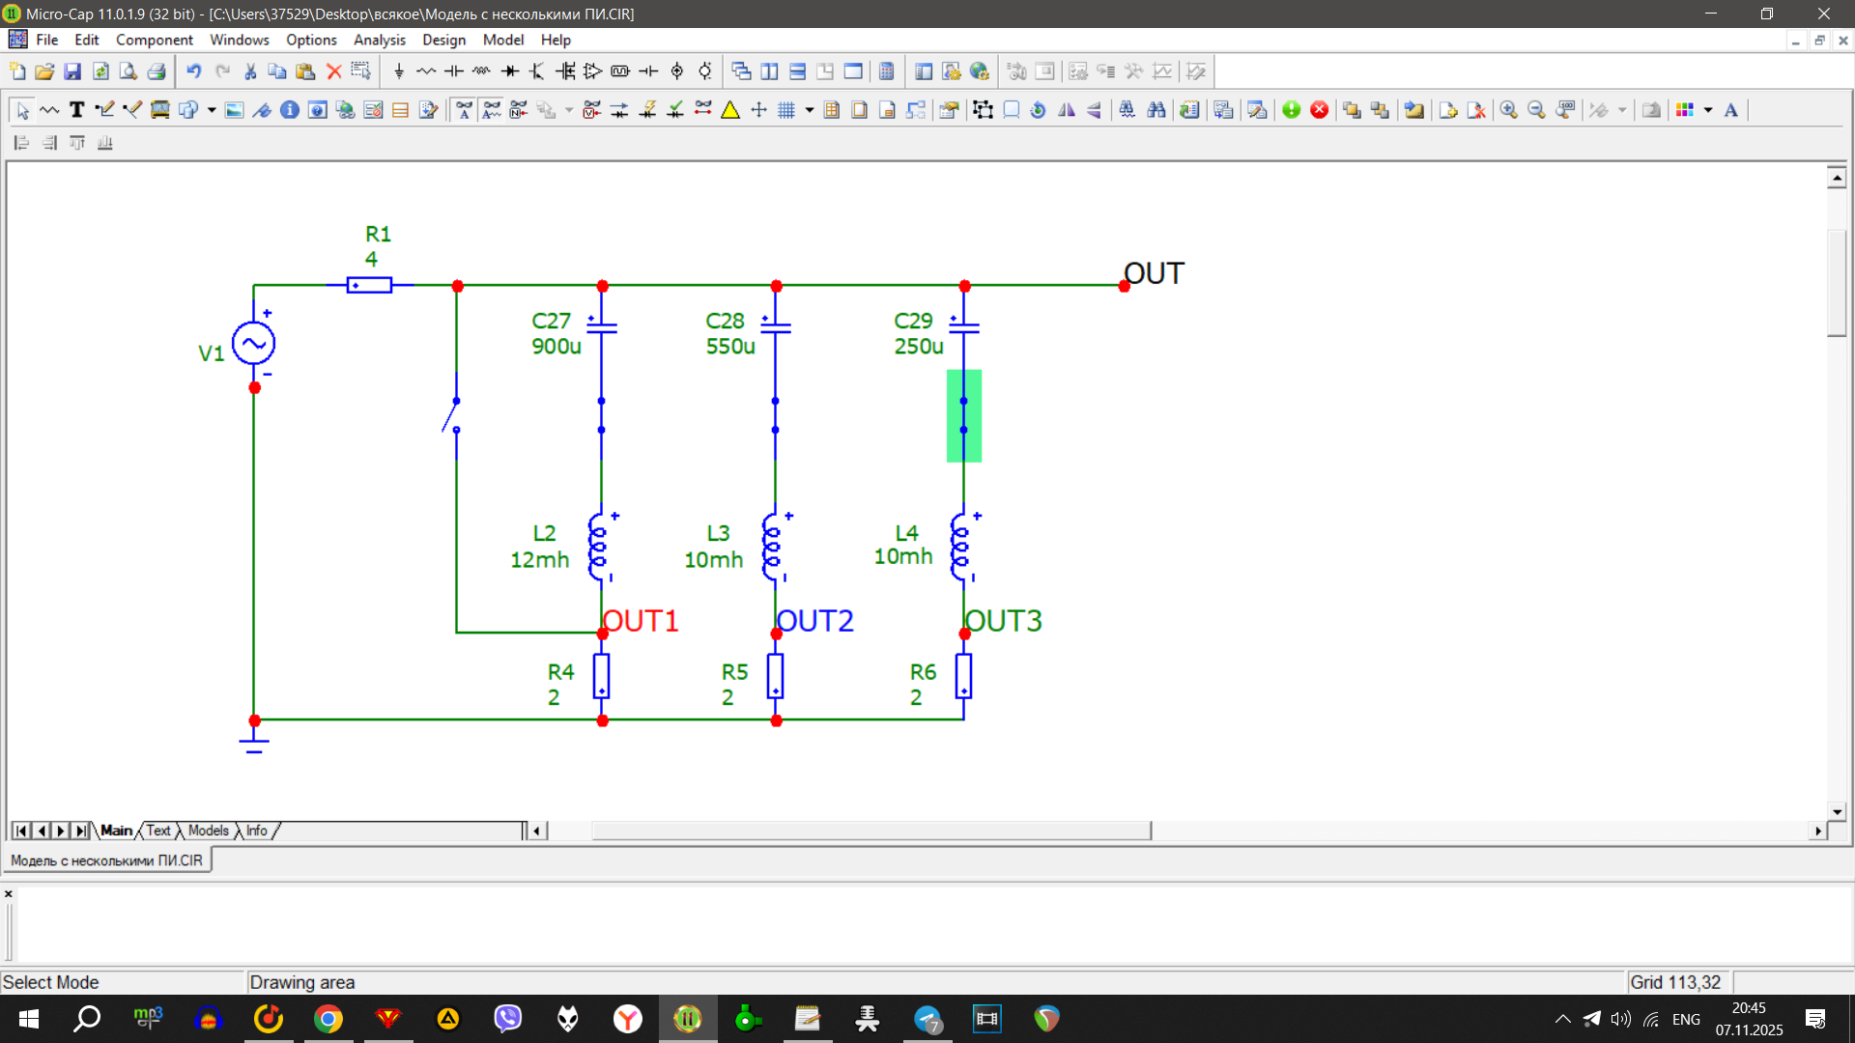Toggle grid text display on the toolbar

492,110
